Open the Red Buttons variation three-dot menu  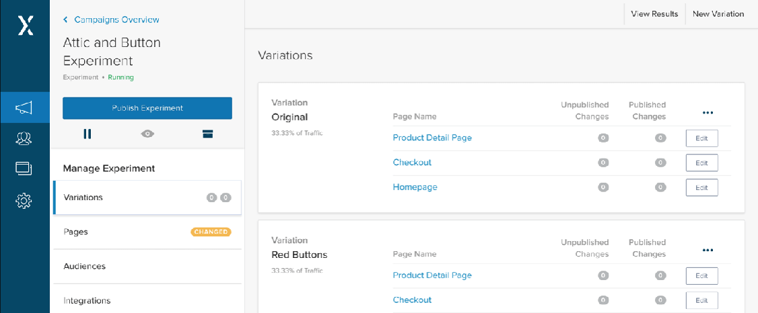tap(708, 251)
